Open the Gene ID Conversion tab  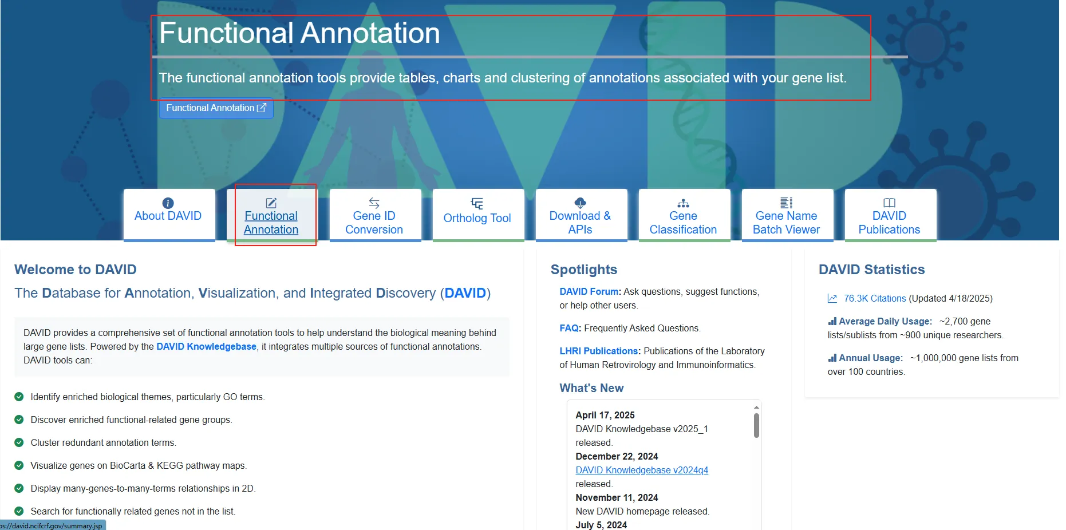(375, 215)
